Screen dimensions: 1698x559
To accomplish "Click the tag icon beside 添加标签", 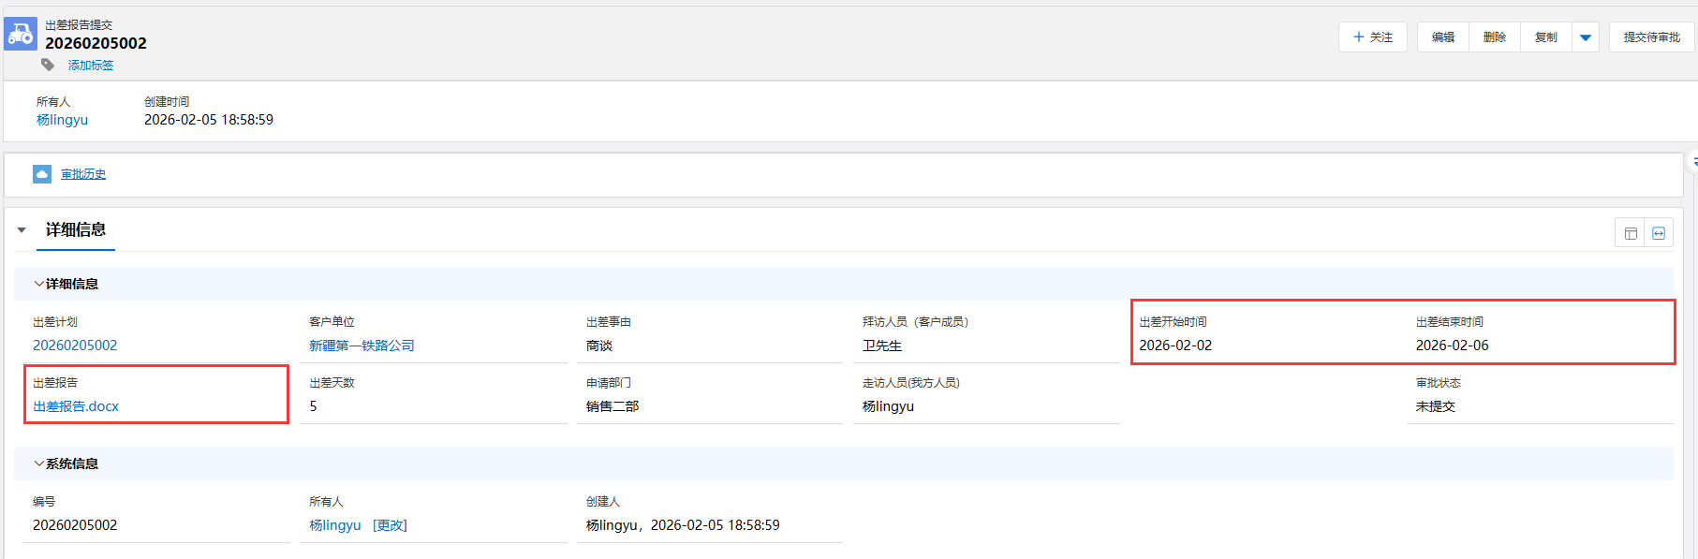I will 48,65.
